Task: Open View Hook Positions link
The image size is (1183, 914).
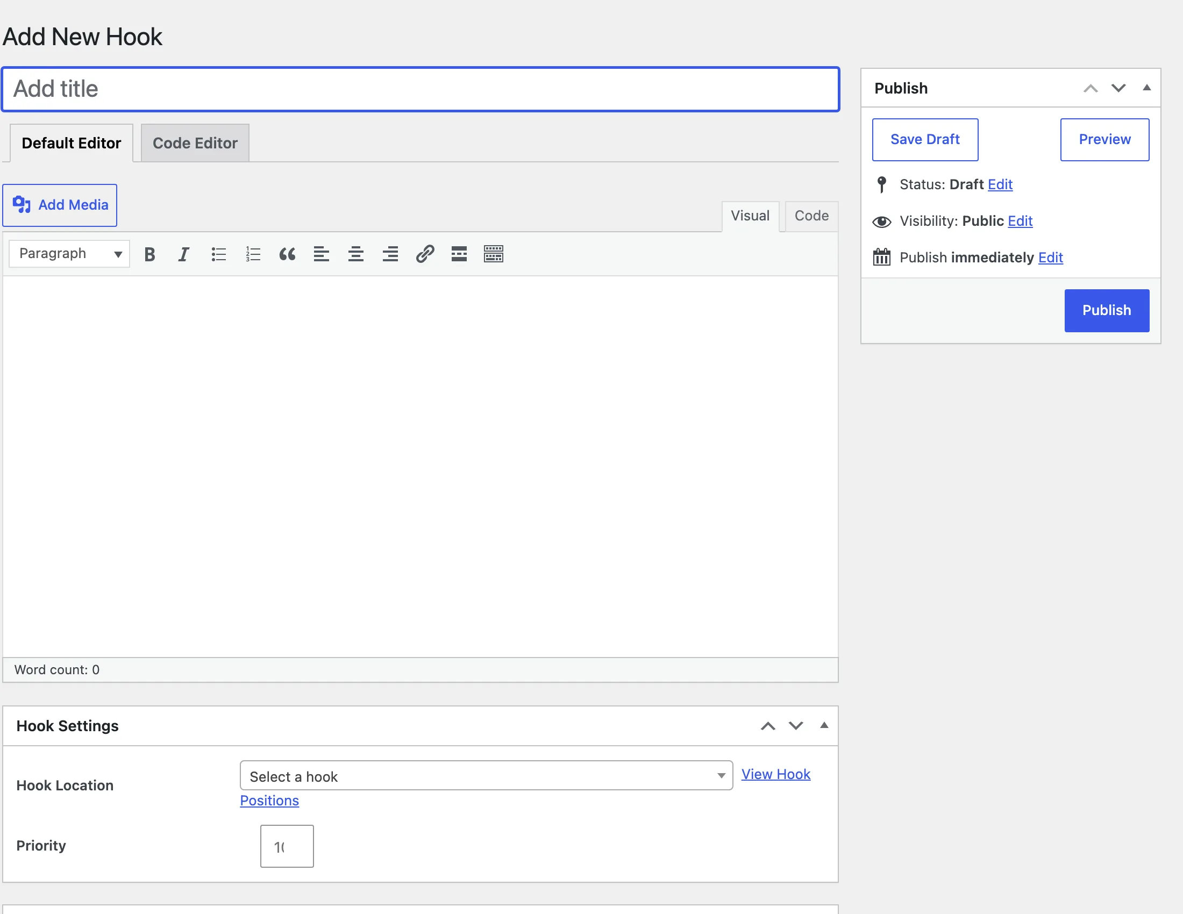Action: (x=775, y=774)
